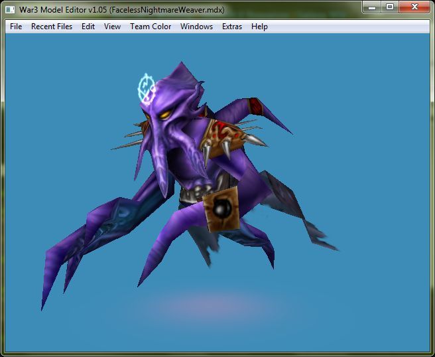Open the Edit menu
Image resolution: width=435 pixels, height=357 pixels.
point(88,27)
